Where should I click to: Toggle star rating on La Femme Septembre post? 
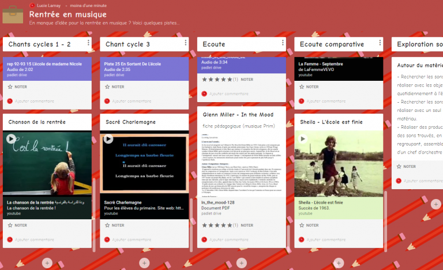tap(302, 87)
